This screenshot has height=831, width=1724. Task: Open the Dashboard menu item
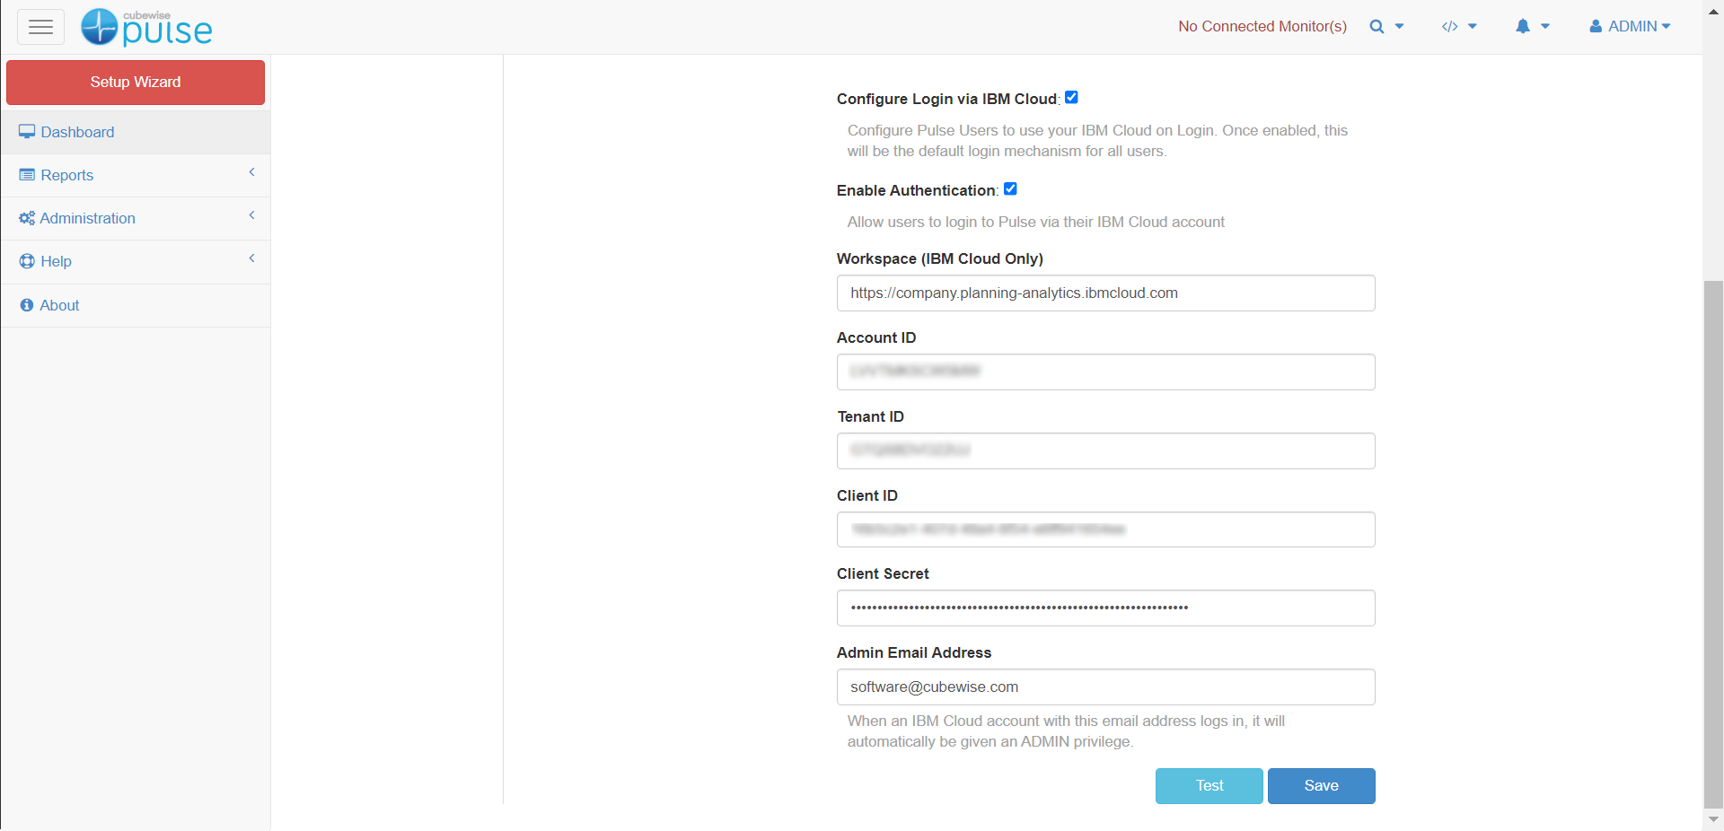(x=77, y=132)
